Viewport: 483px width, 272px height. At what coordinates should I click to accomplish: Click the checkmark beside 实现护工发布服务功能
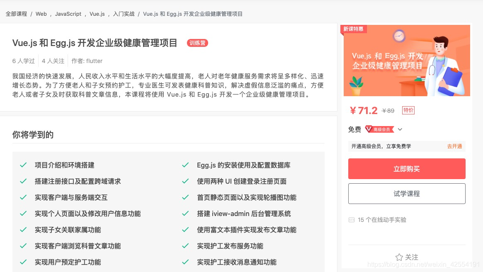tap(185, 246)
